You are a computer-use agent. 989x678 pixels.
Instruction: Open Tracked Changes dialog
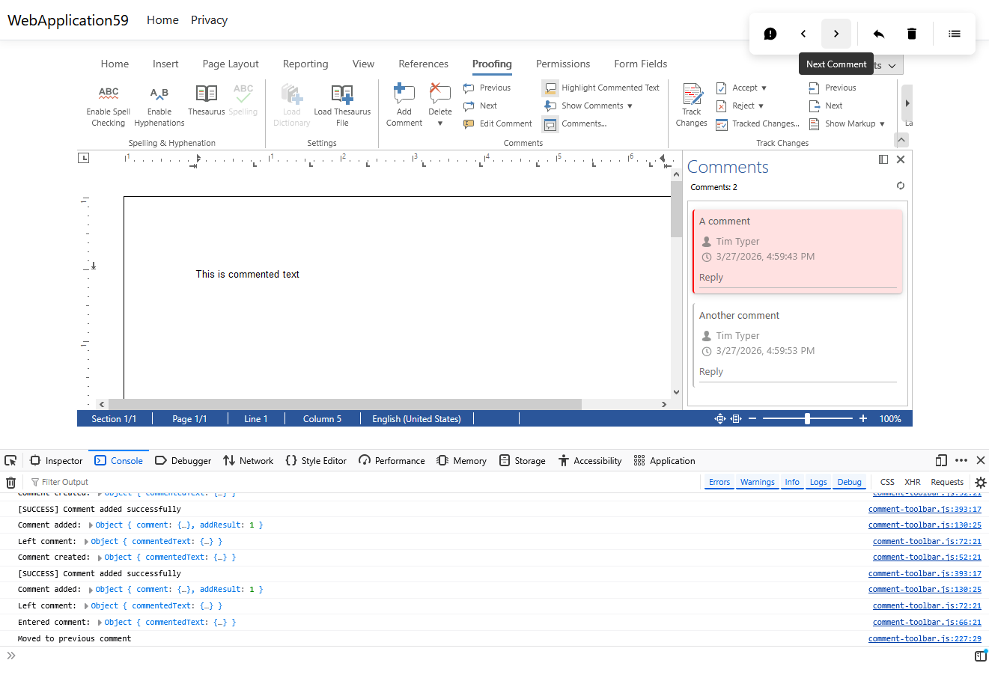(757, 123)
